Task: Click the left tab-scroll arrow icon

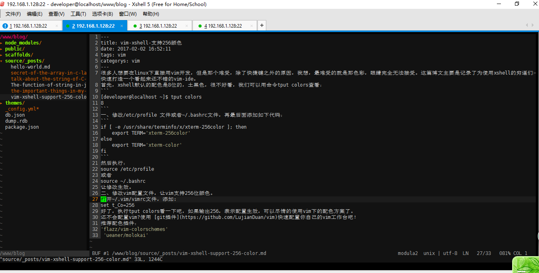Action: pyautogui.click(x=527, y=25)
